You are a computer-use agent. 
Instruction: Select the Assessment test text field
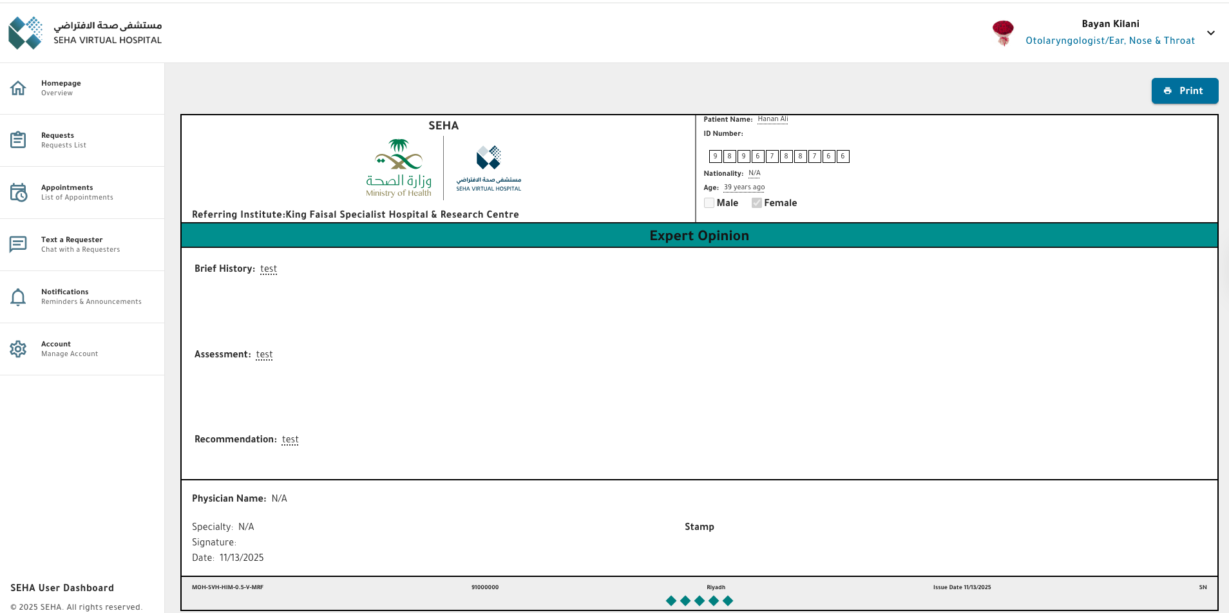(264, 354)
